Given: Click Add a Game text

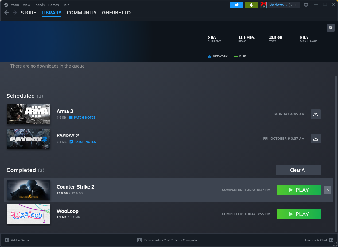Looking at the screenshot, I should (x=20, y=240).
